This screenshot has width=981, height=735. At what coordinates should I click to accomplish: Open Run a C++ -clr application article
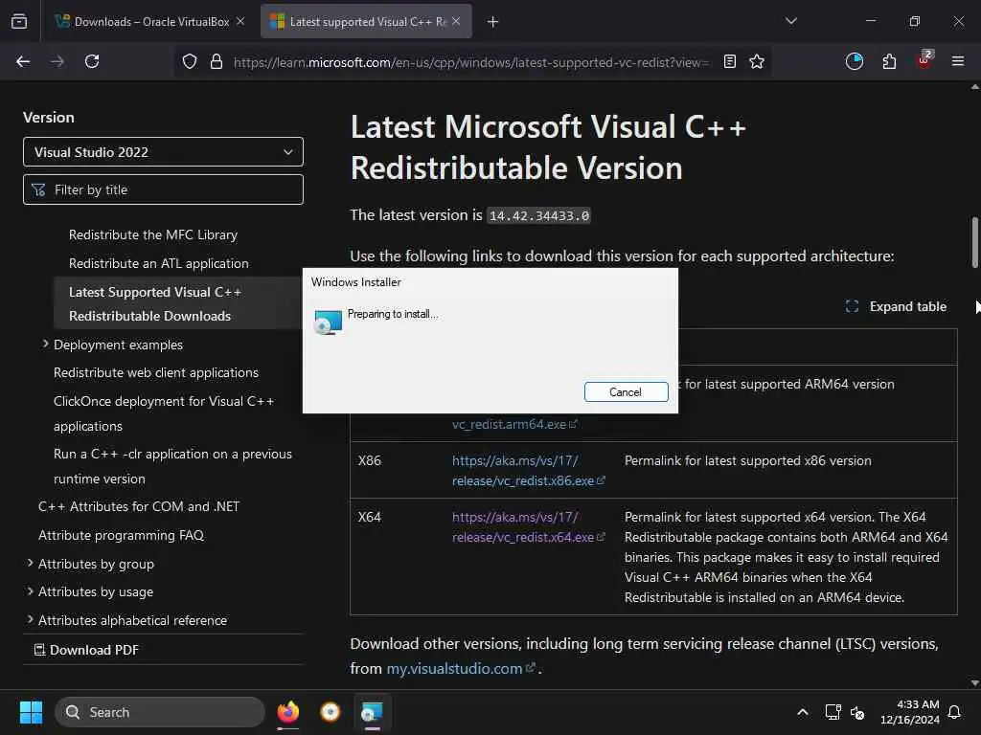[172, 466]
